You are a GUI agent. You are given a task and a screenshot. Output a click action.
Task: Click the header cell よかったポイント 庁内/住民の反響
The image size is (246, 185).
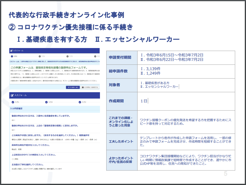(122, 160)
